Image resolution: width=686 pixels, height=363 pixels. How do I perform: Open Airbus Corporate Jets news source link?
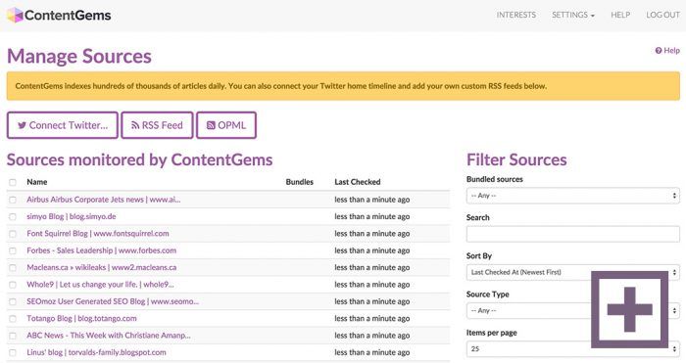tap(104, 200)
